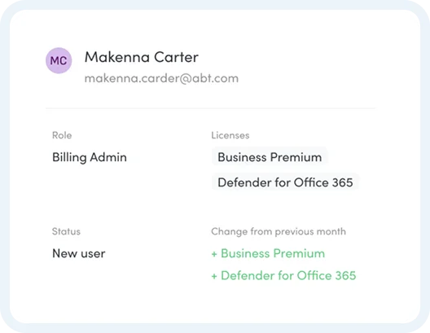The height and width of the screenshot is (333, 430).
Task: Click the Role field label
Action: (62, 135)
